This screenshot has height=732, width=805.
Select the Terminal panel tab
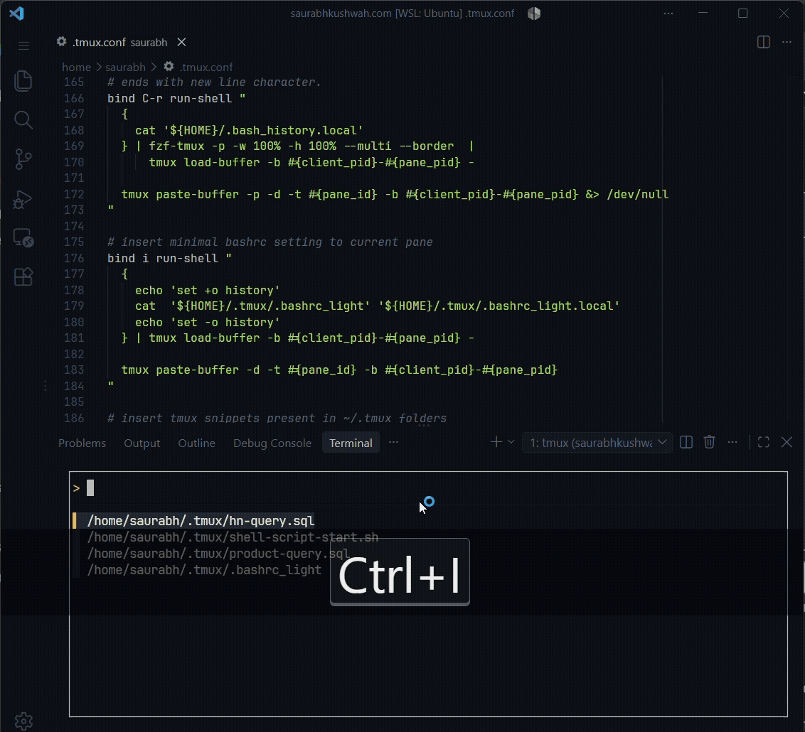coord(351,443)
